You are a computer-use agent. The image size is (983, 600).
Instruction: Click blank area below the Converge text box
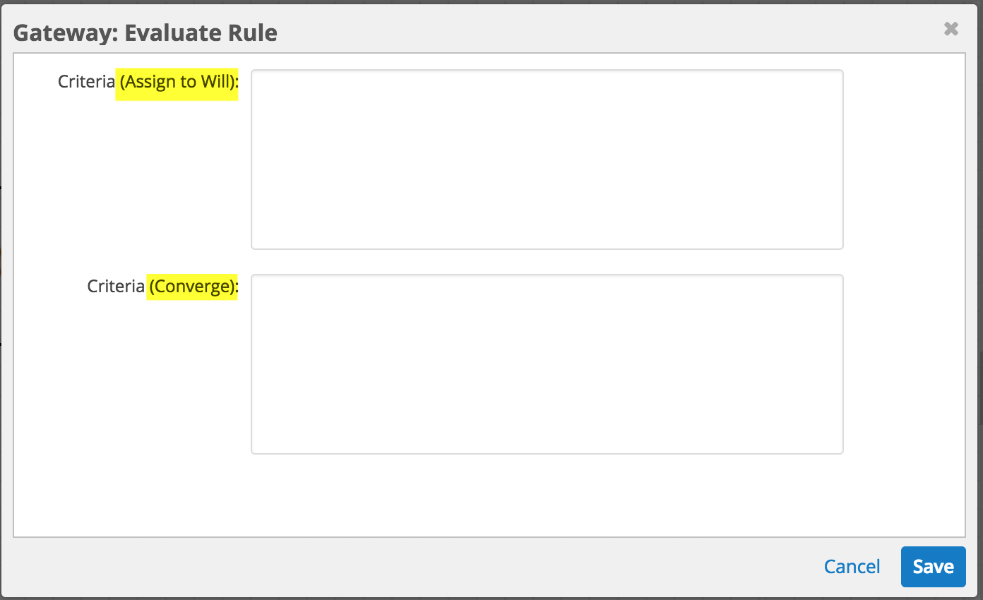pyautogui.click(x=547, y=494)
